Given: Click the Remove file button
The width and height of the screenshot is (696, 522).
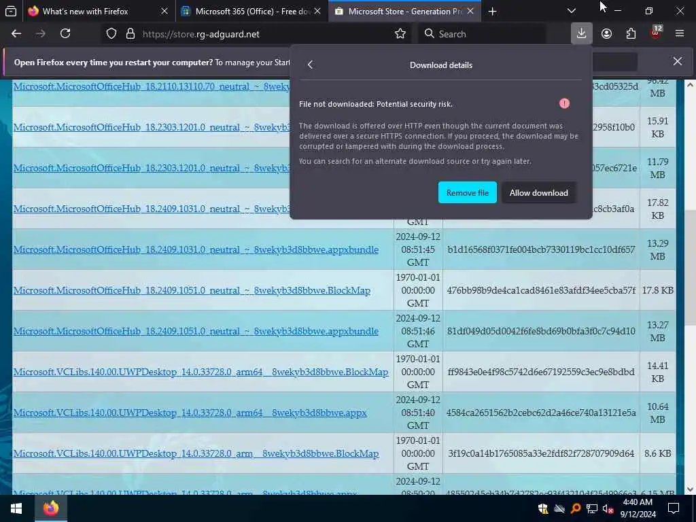Looking at the screenshot, I should 468,192.
